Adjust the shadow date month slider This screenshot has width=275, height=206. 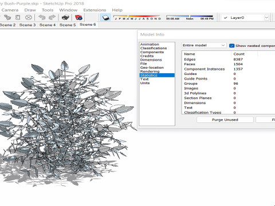[137, 17]
